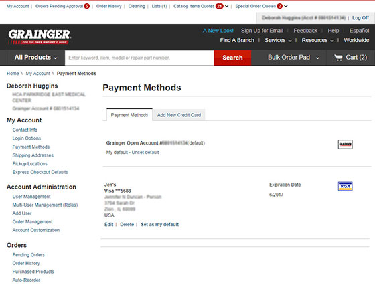Open Login Options in sidebar
Image resolution: width=375 pixels, height=287 pixels.
27,138
